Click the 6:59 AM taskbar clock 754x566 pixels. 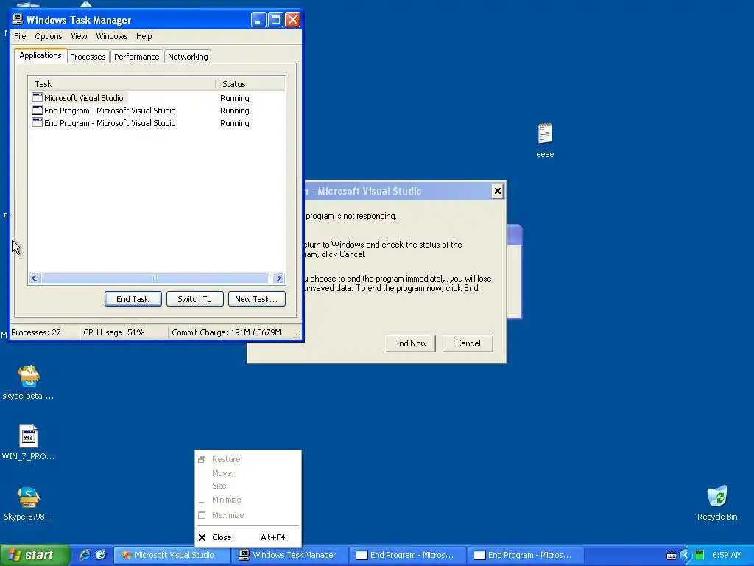[x=727, y=555]
